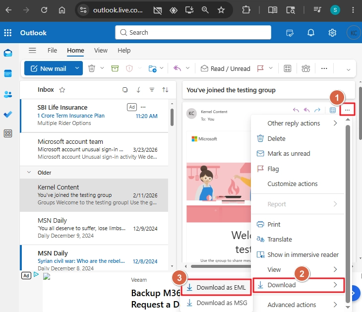This screenshot has height=312, width=362.
Task: Open To Do checkmark in left rail
Action: [8, 114]
